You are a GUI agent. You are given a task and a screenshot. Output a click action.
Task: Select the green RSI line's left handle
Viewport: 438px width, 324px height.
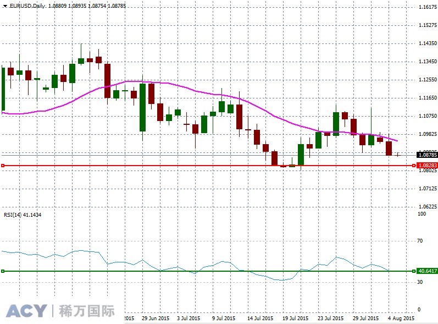point(3,271)
